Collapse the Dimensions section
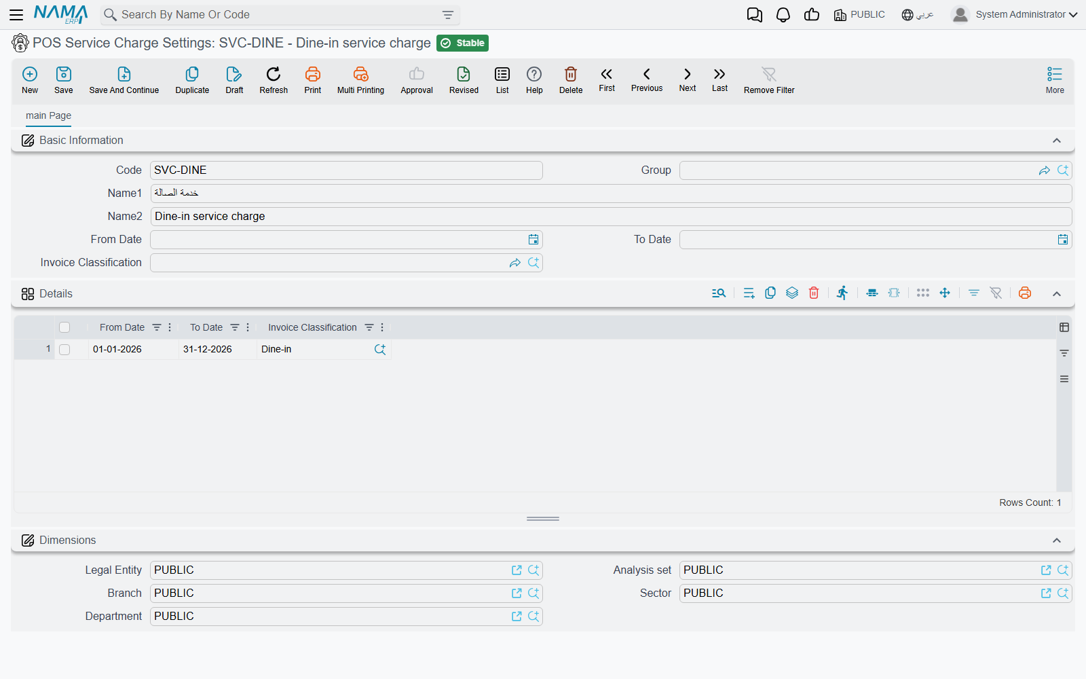 pos(1057,540)
